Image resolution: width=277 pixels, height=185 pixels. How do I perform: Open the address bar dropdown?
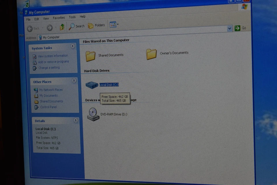(x=229, y=28)
